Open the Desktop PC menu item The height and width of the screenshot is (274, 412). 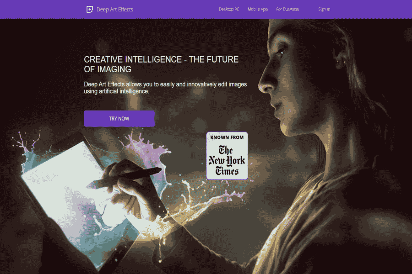(229, 9)
